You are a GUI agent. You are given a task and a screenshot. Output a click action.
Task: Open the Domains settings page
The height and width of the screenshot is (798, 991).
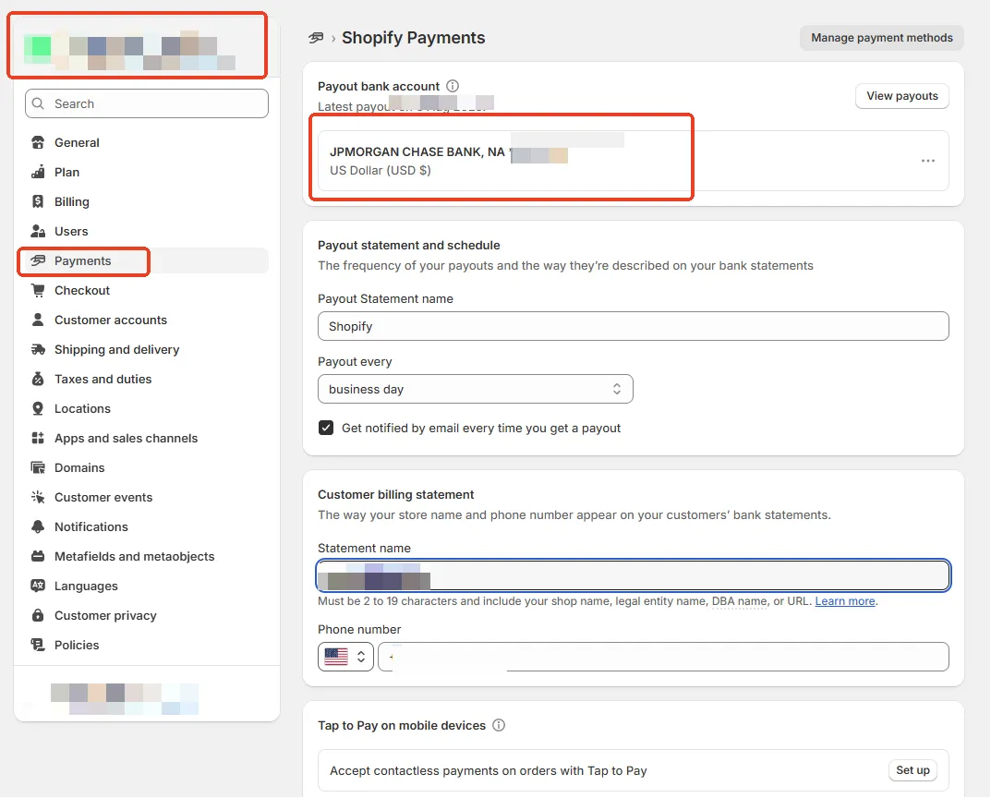(x=79, y=468)
